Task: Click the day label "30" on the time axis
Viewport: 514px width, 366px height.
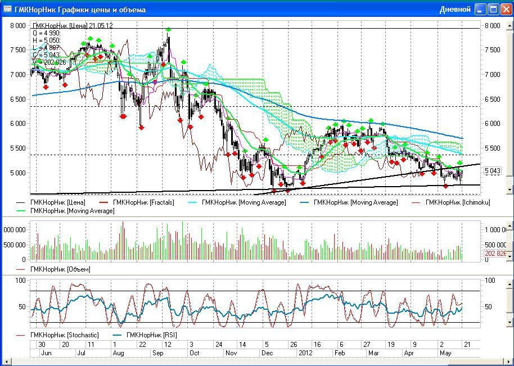Action: tap(42, 345)
